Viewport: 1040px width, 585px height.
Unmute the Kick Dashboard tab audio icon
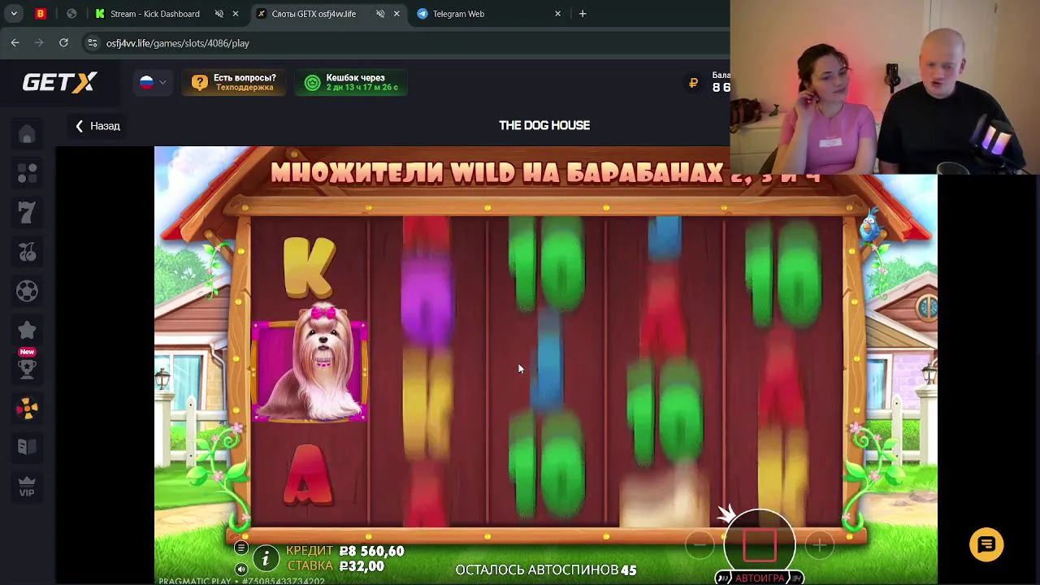click(219, 14)
